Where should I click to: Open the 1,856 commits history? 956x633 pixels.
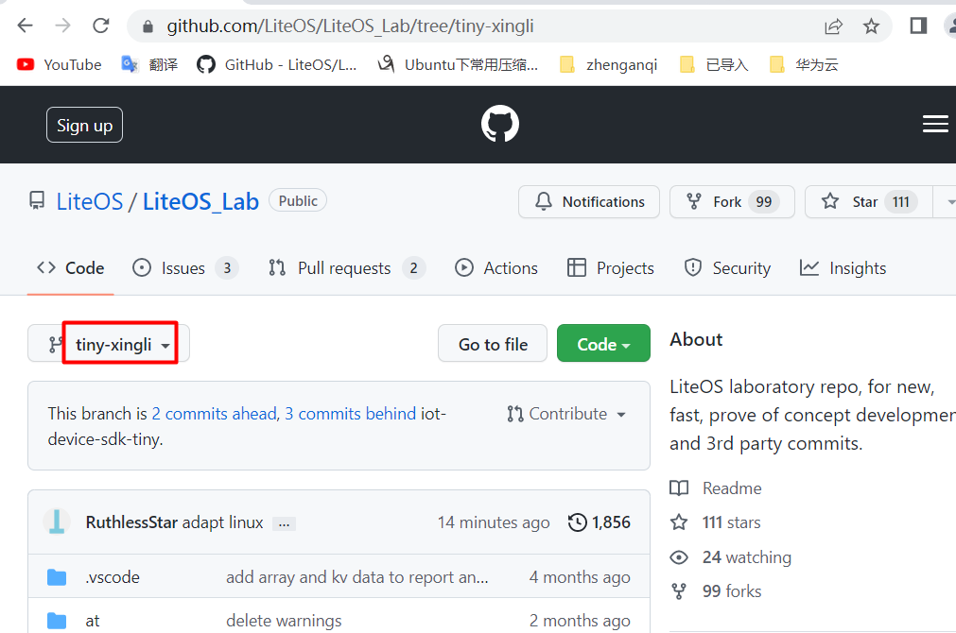click(x=600, y=522)
